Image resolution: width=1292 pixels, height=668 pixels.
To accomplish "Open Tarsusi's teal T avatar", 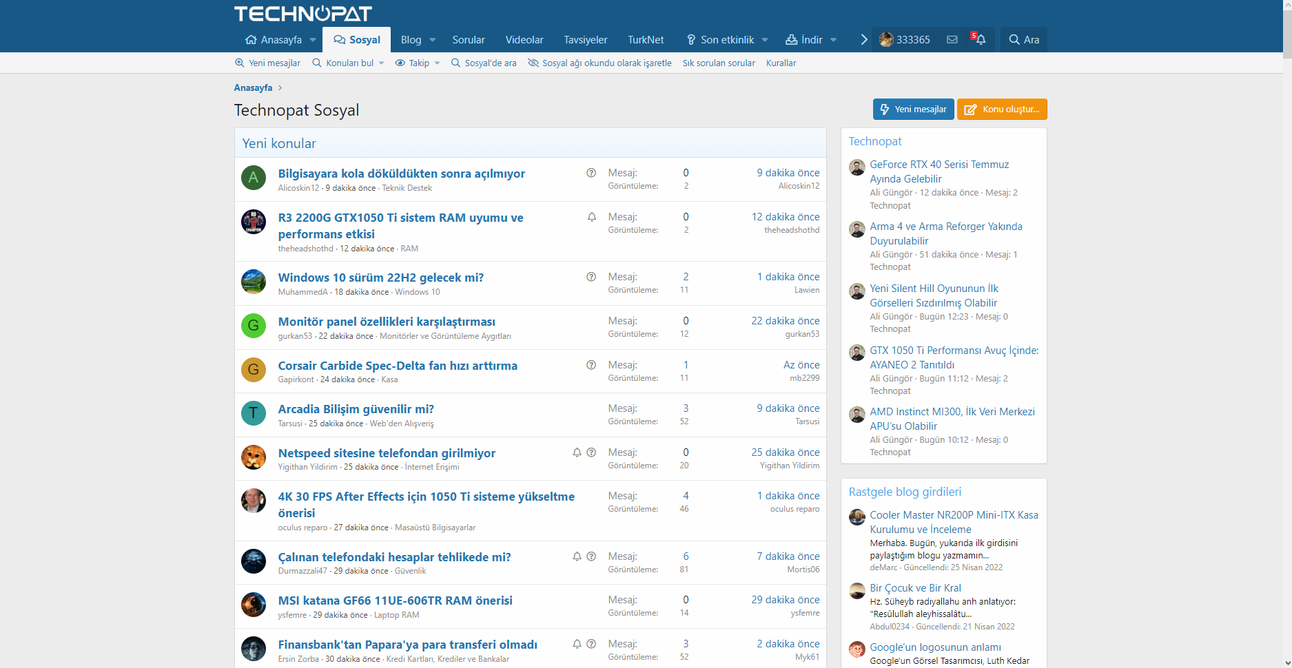I will (x=254, y=413).
